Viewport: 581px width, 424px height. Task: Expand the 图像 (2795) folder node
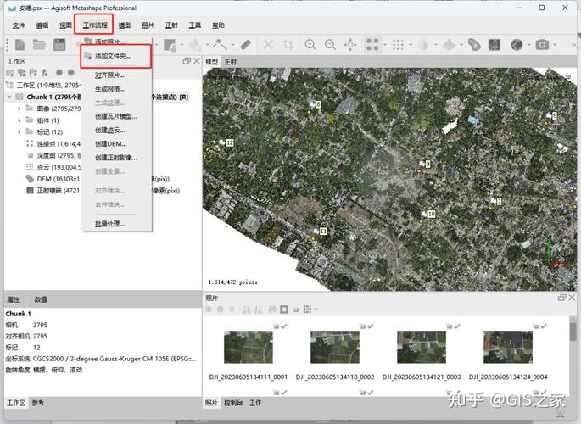[x=20, y=109]
